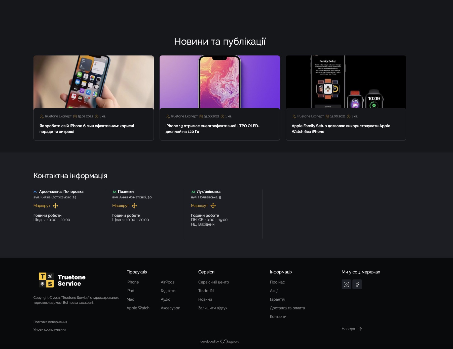The image size is (453, 349).
Task: Open Аксесуари footer link
Action: pos(170,308)
